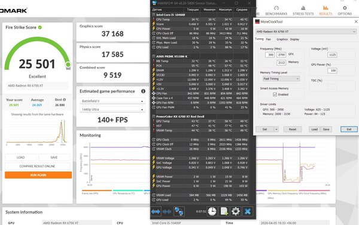Click the arrow beside the Set button
This screenshot has width=359, height=225.
[276, 130]
